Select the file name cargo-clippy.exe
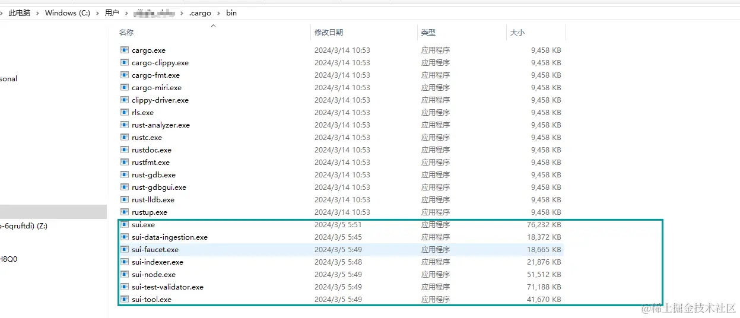 pos(160,63)
